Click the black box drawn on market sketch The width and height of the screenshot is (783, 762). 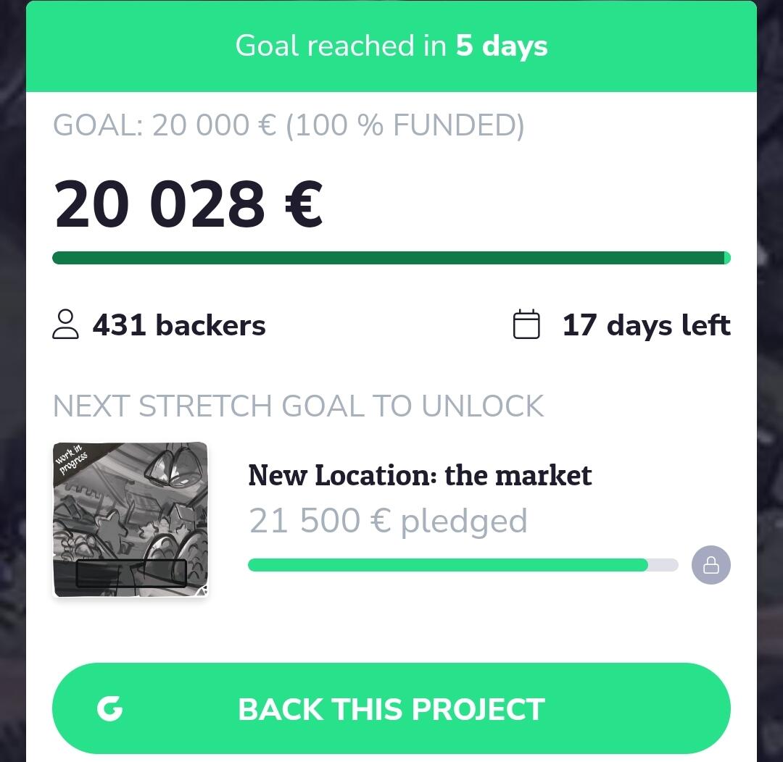(131, 574)
